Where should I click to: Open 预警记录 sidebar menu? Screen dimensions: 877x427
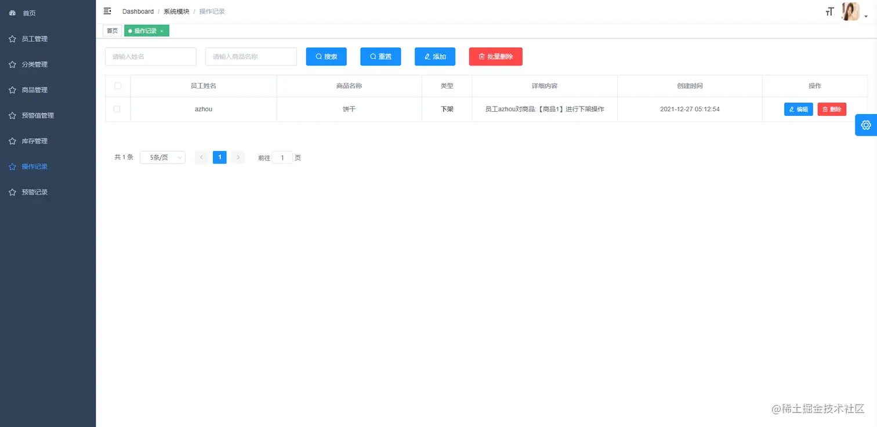point(48,192)
